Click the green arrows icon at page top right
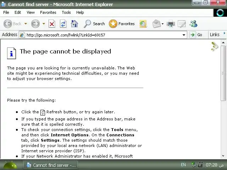 click(x=214, y=46)
